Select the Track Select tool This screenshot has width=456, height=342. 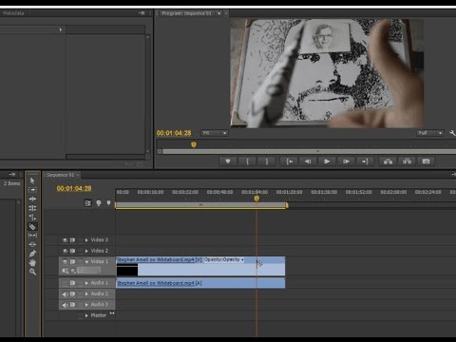pos(32,190)
